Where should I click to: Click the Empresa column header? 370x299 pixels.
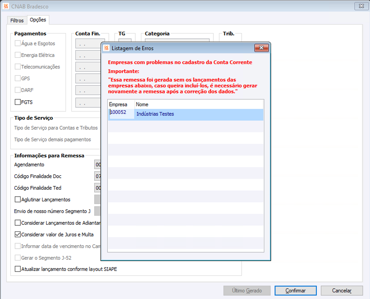pos(122,104)
